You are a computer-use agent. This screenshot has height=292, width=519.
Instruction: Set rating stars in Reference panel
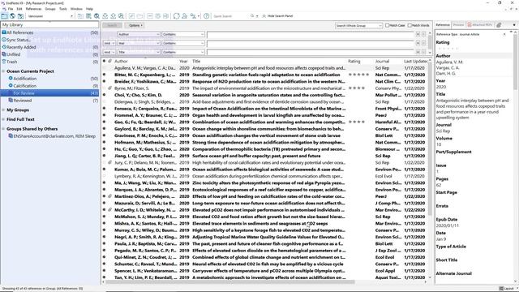coord(448,49)
